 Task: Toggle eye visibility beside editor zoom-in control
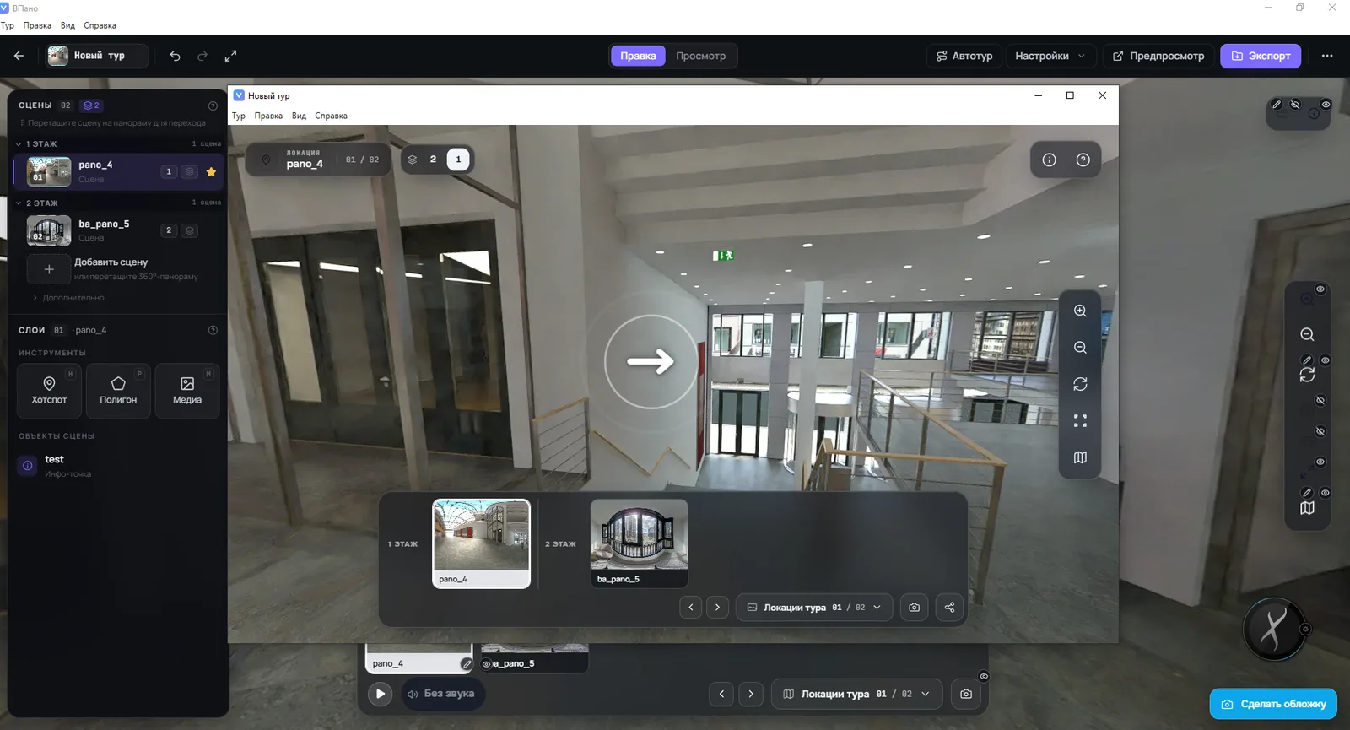pos(1320,289)
